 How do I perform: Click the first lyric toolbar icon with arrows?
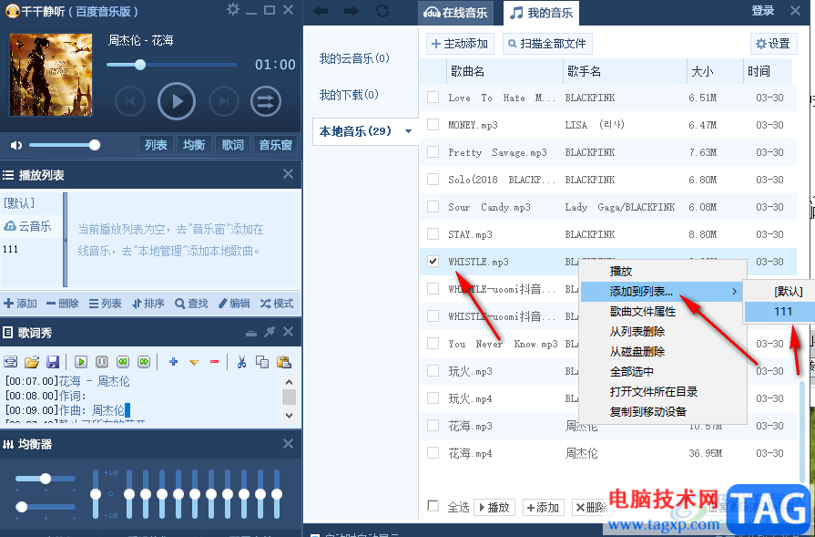tap(10, 362)
